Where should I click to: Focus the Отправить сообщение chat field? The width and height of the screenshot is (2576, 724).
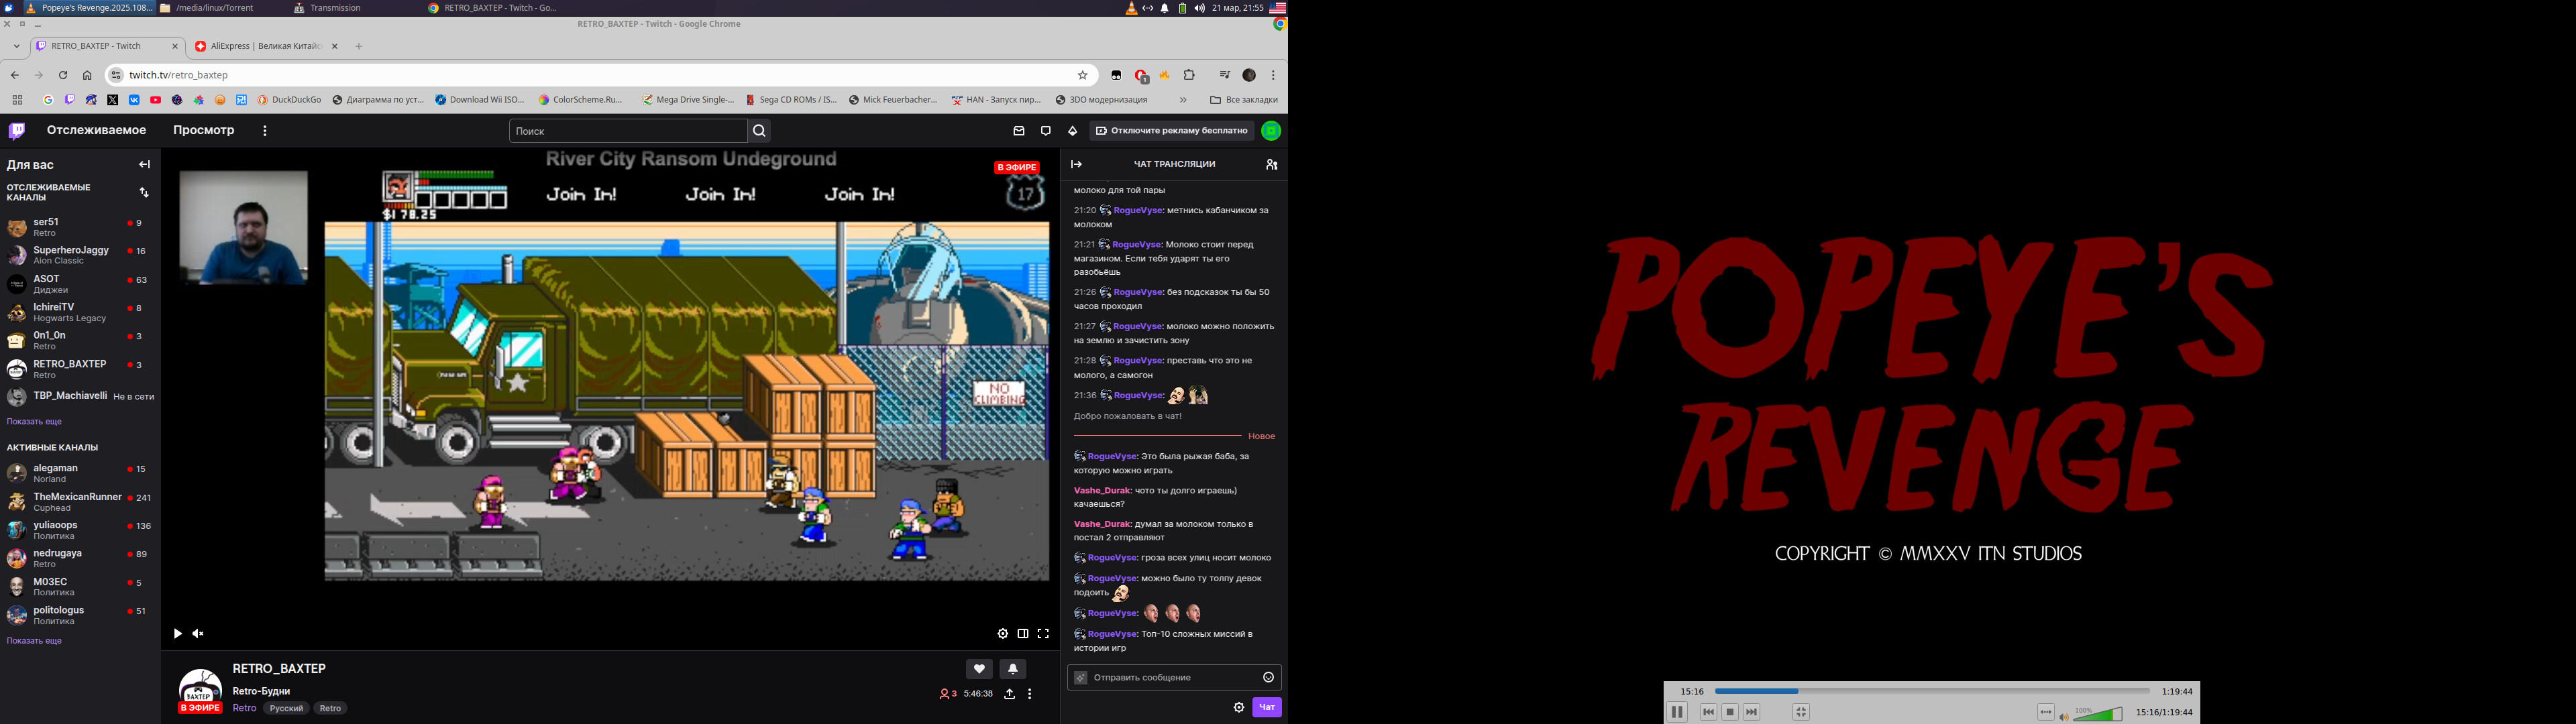(1174, 677)
